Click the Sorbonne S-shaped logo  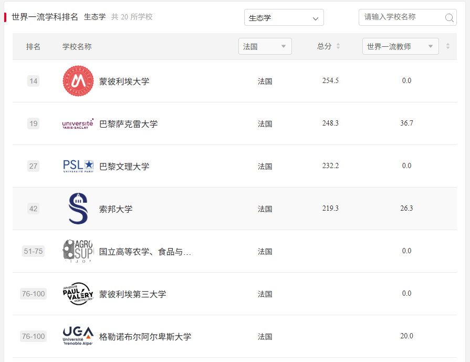coord(77,208)
